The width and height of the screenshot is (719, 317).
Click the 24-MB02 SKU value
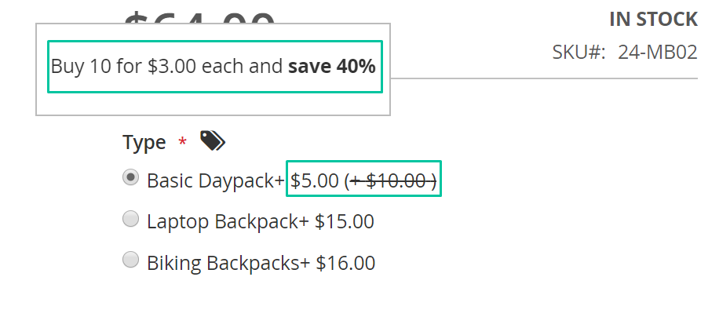tap(658, 53)
